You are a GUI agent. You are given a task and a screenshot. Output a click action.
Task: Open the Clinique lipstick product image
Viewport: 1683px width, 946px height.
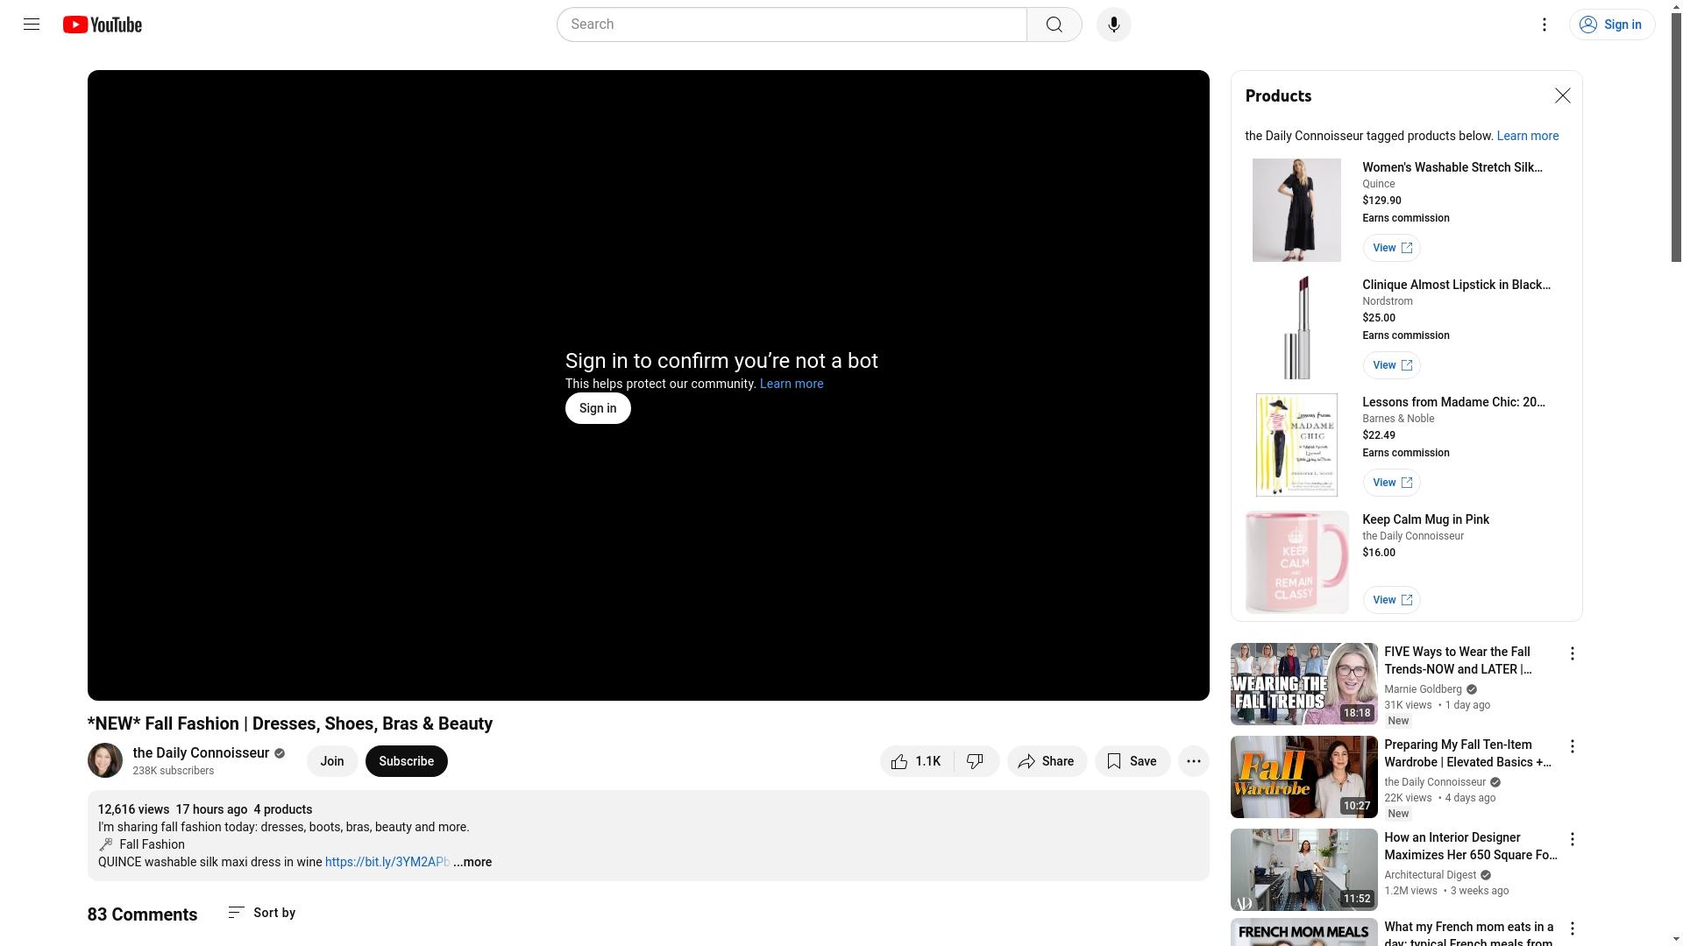[1296, 328]
